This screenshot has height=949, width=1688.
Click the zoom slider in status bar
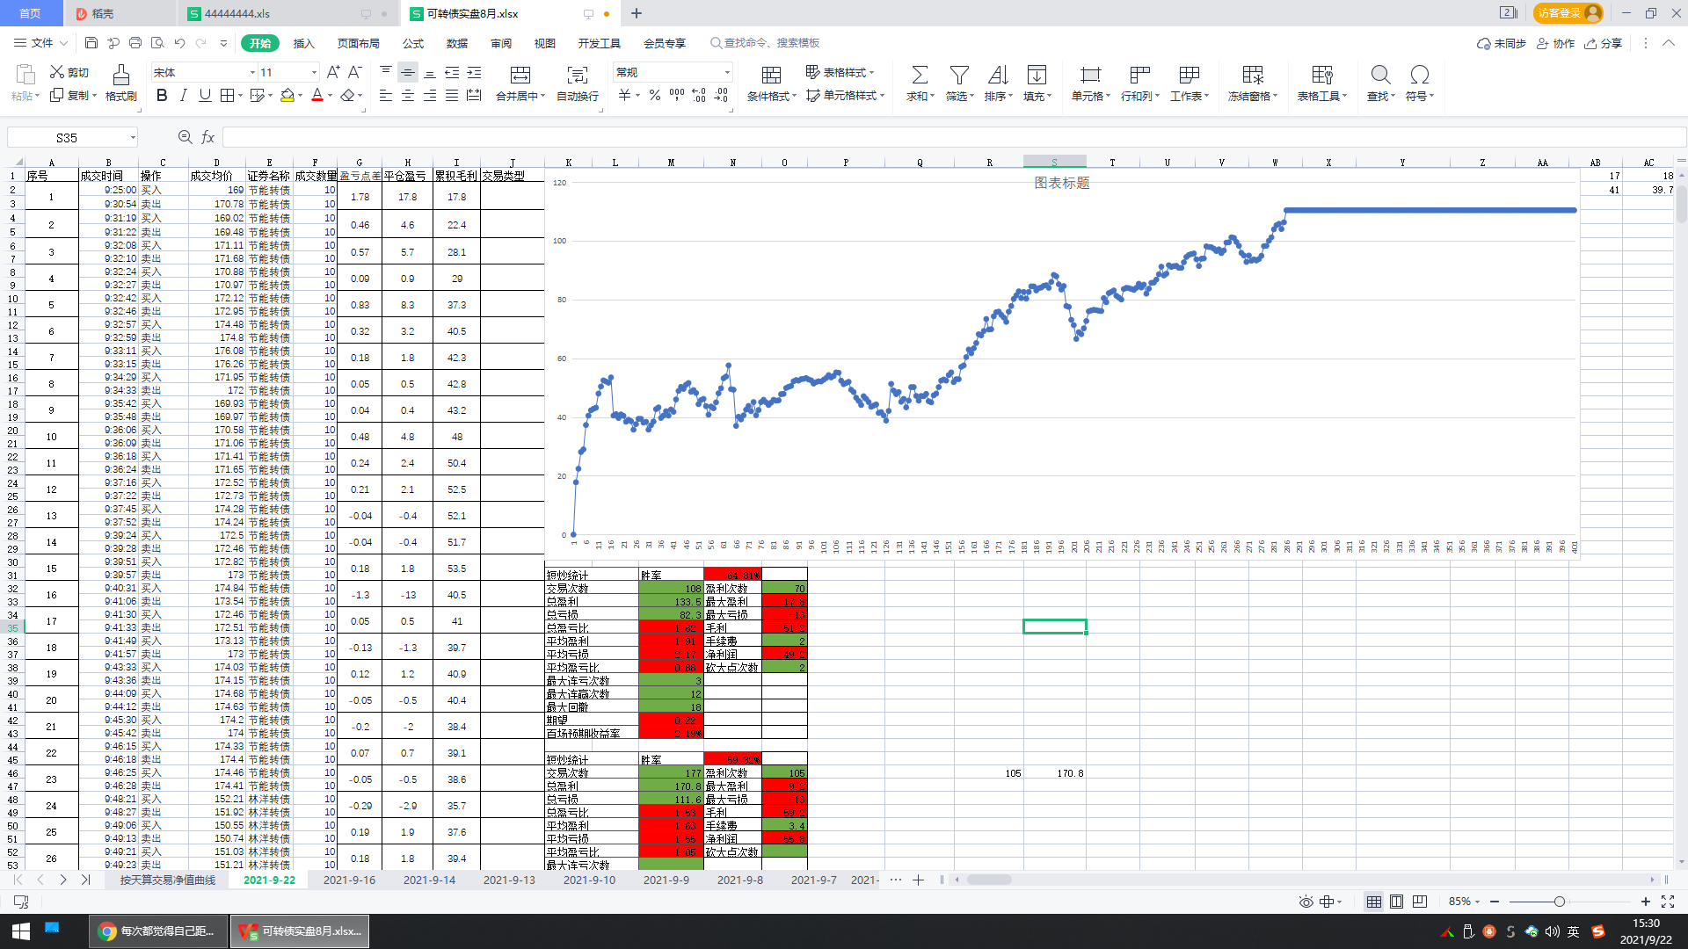[1559, 902]
